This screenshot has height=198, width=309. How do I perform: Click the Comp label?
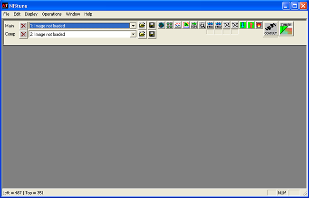(10, 34)
